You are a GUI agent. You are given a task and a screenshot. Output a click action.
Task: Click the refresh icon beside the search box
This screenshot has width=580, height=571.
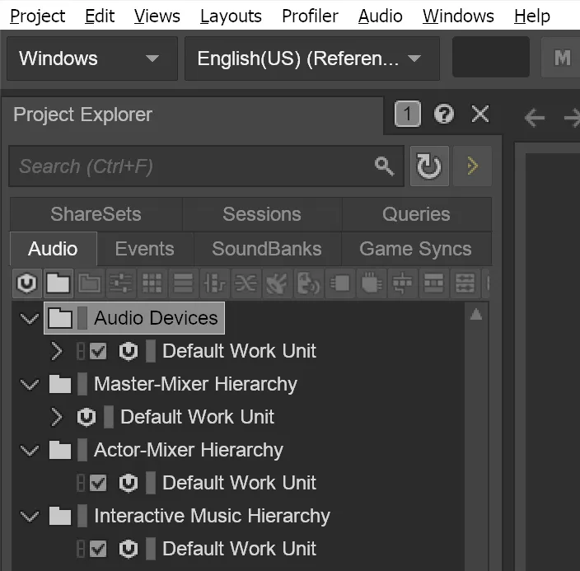click(428, 166)
